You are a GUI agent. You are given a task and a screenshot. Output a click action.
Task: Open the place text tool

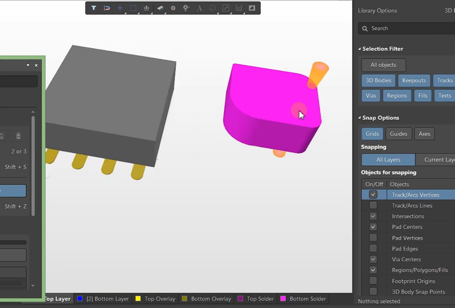pos(199,8)
